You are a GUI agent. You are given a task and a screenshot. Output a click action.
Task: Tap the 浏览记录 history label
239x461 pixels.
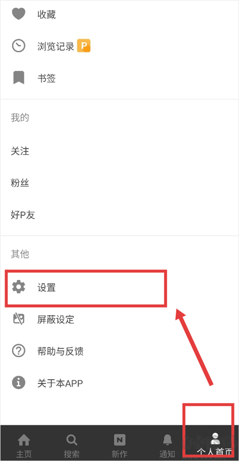(56, 46)
